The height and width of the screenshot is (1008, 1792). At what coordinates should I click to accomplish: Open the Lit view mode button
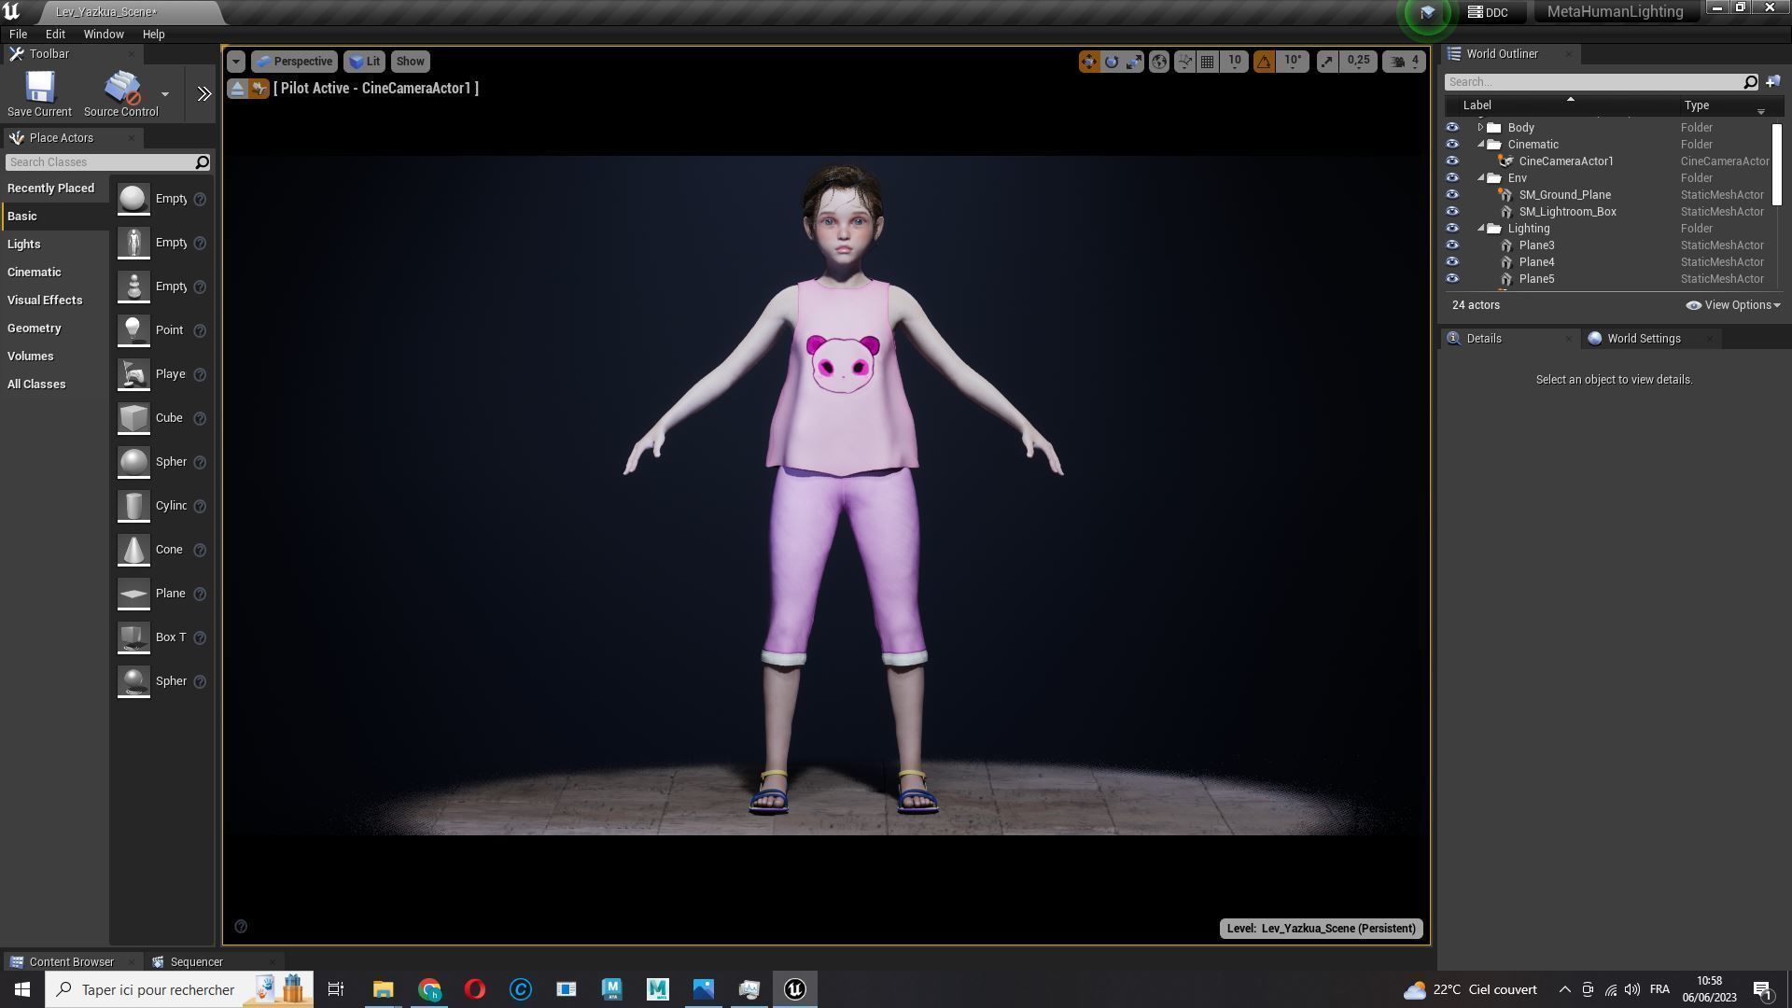pos(365,62)
